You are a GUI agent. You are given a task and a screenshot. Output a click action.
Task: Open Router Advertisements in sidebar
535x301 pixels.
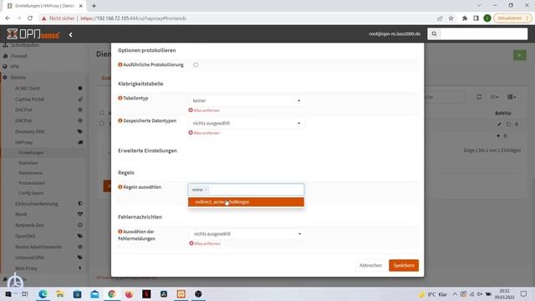(38, 247)
